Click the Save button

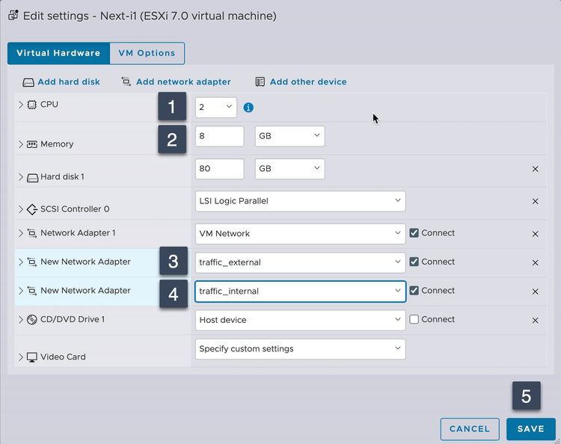point(531,429)
